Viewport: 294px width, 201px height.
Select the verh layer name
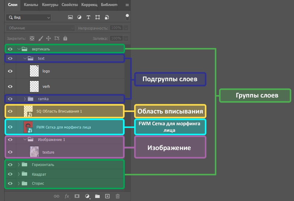click(46, 87)
